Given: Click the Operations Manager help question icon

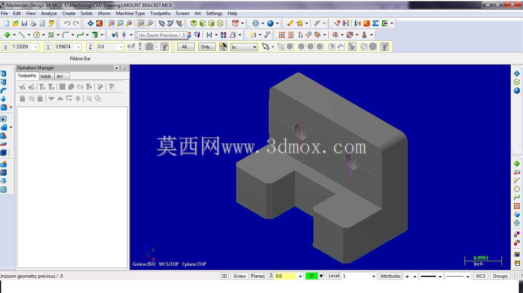Looking at the screenshot, I should pos(111,87).
